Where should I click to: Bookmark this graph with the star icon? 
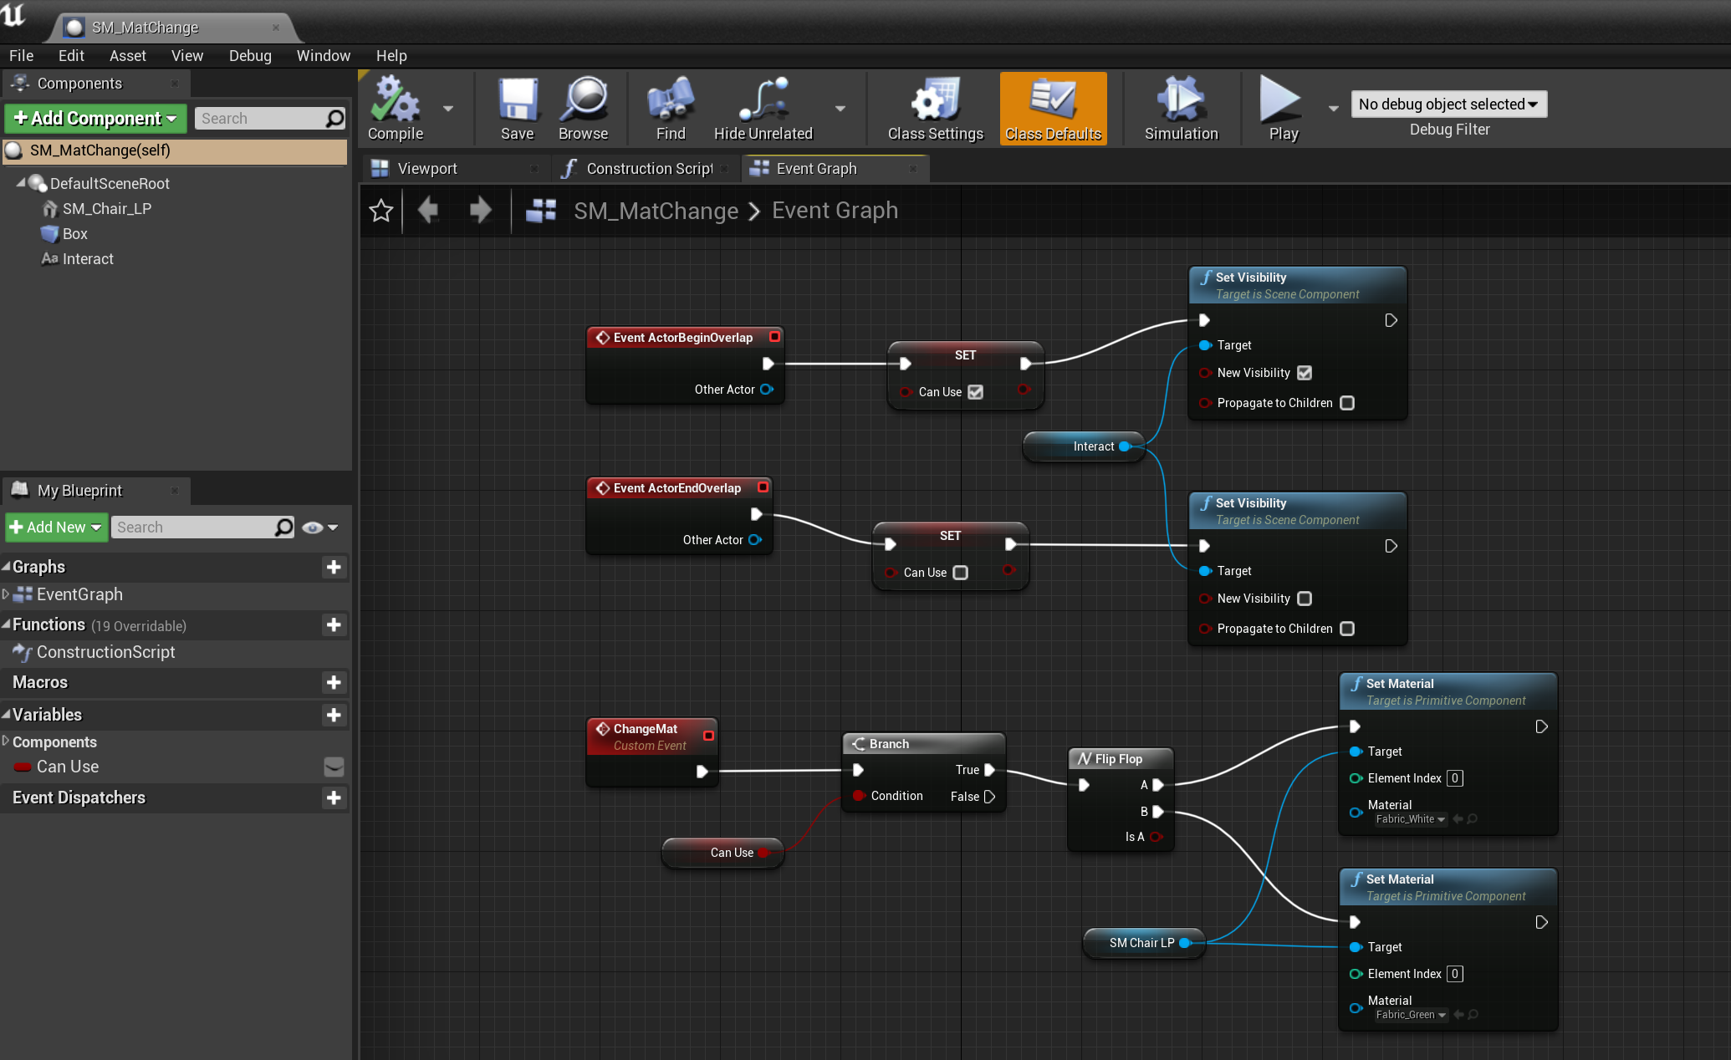pos(380,211)
